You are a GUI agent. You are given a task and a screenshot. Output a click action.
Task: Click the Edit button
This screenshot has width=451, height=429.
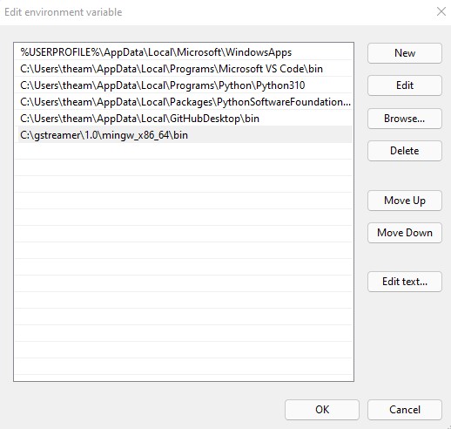click(405, 85)
